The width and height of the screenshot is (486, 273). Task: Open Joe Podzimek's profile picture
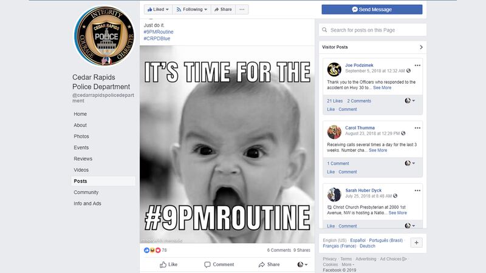coord(334,69)
